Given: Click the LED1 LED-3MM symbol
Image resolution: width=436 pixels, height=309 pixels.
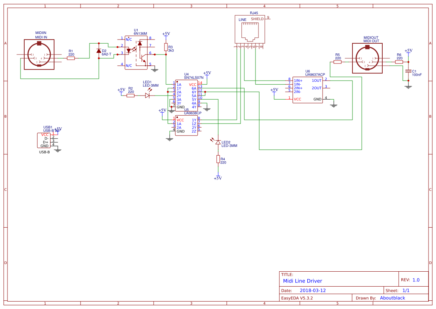Looking at the screenshot, I should point(147,96).
